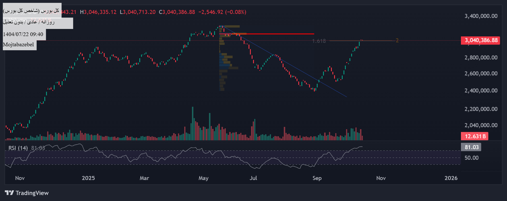The width and height of the screenshot is (507, 201).
Task: Click the 3,400,000.00 price axis label
Action: [x=481, y=16]
